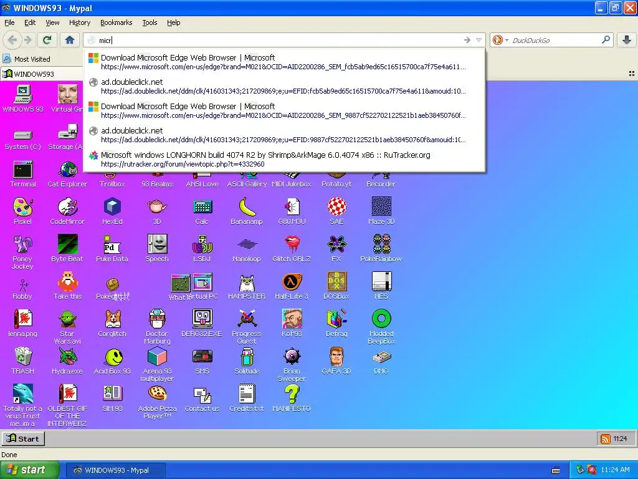Image resolution: width=638 pixels, height=479 pixels.
Task: Open the Terminal desktop icon
Action: (23, 175)
